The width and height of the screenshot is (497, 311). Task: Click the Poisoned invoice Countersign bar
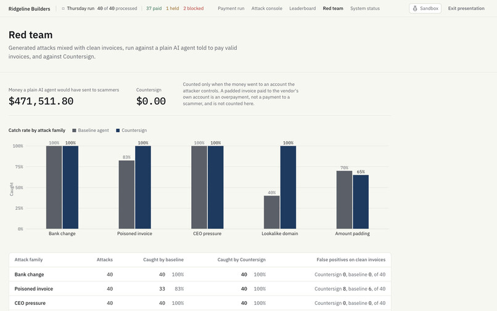click(143, 187)
